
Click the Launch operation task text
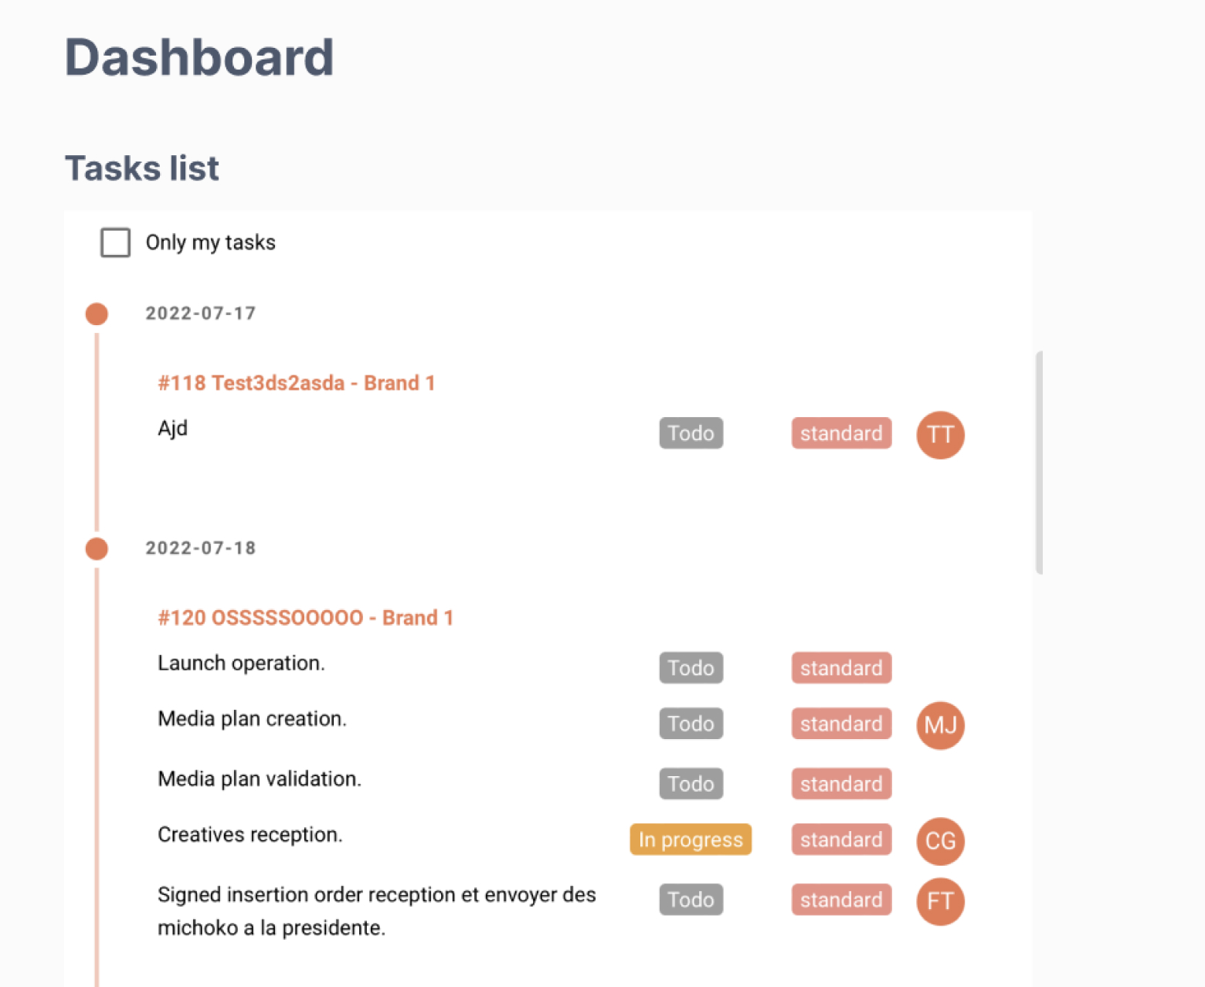[241, 663]
